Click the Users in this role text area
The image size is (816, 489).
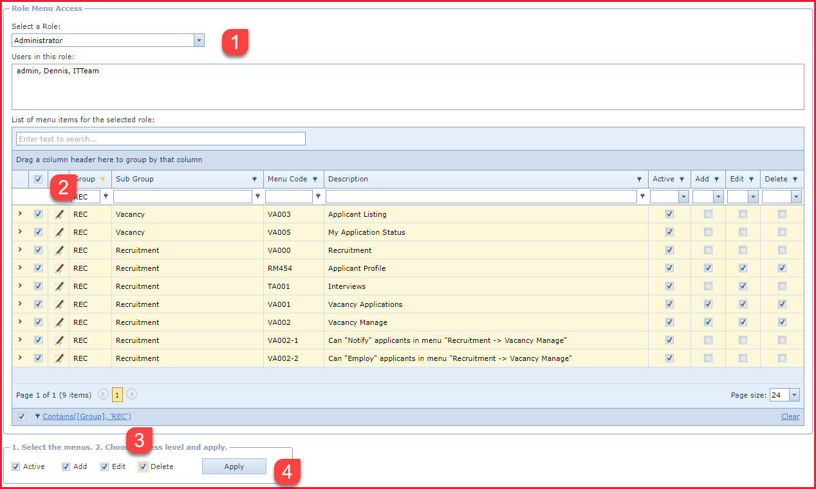408,87
